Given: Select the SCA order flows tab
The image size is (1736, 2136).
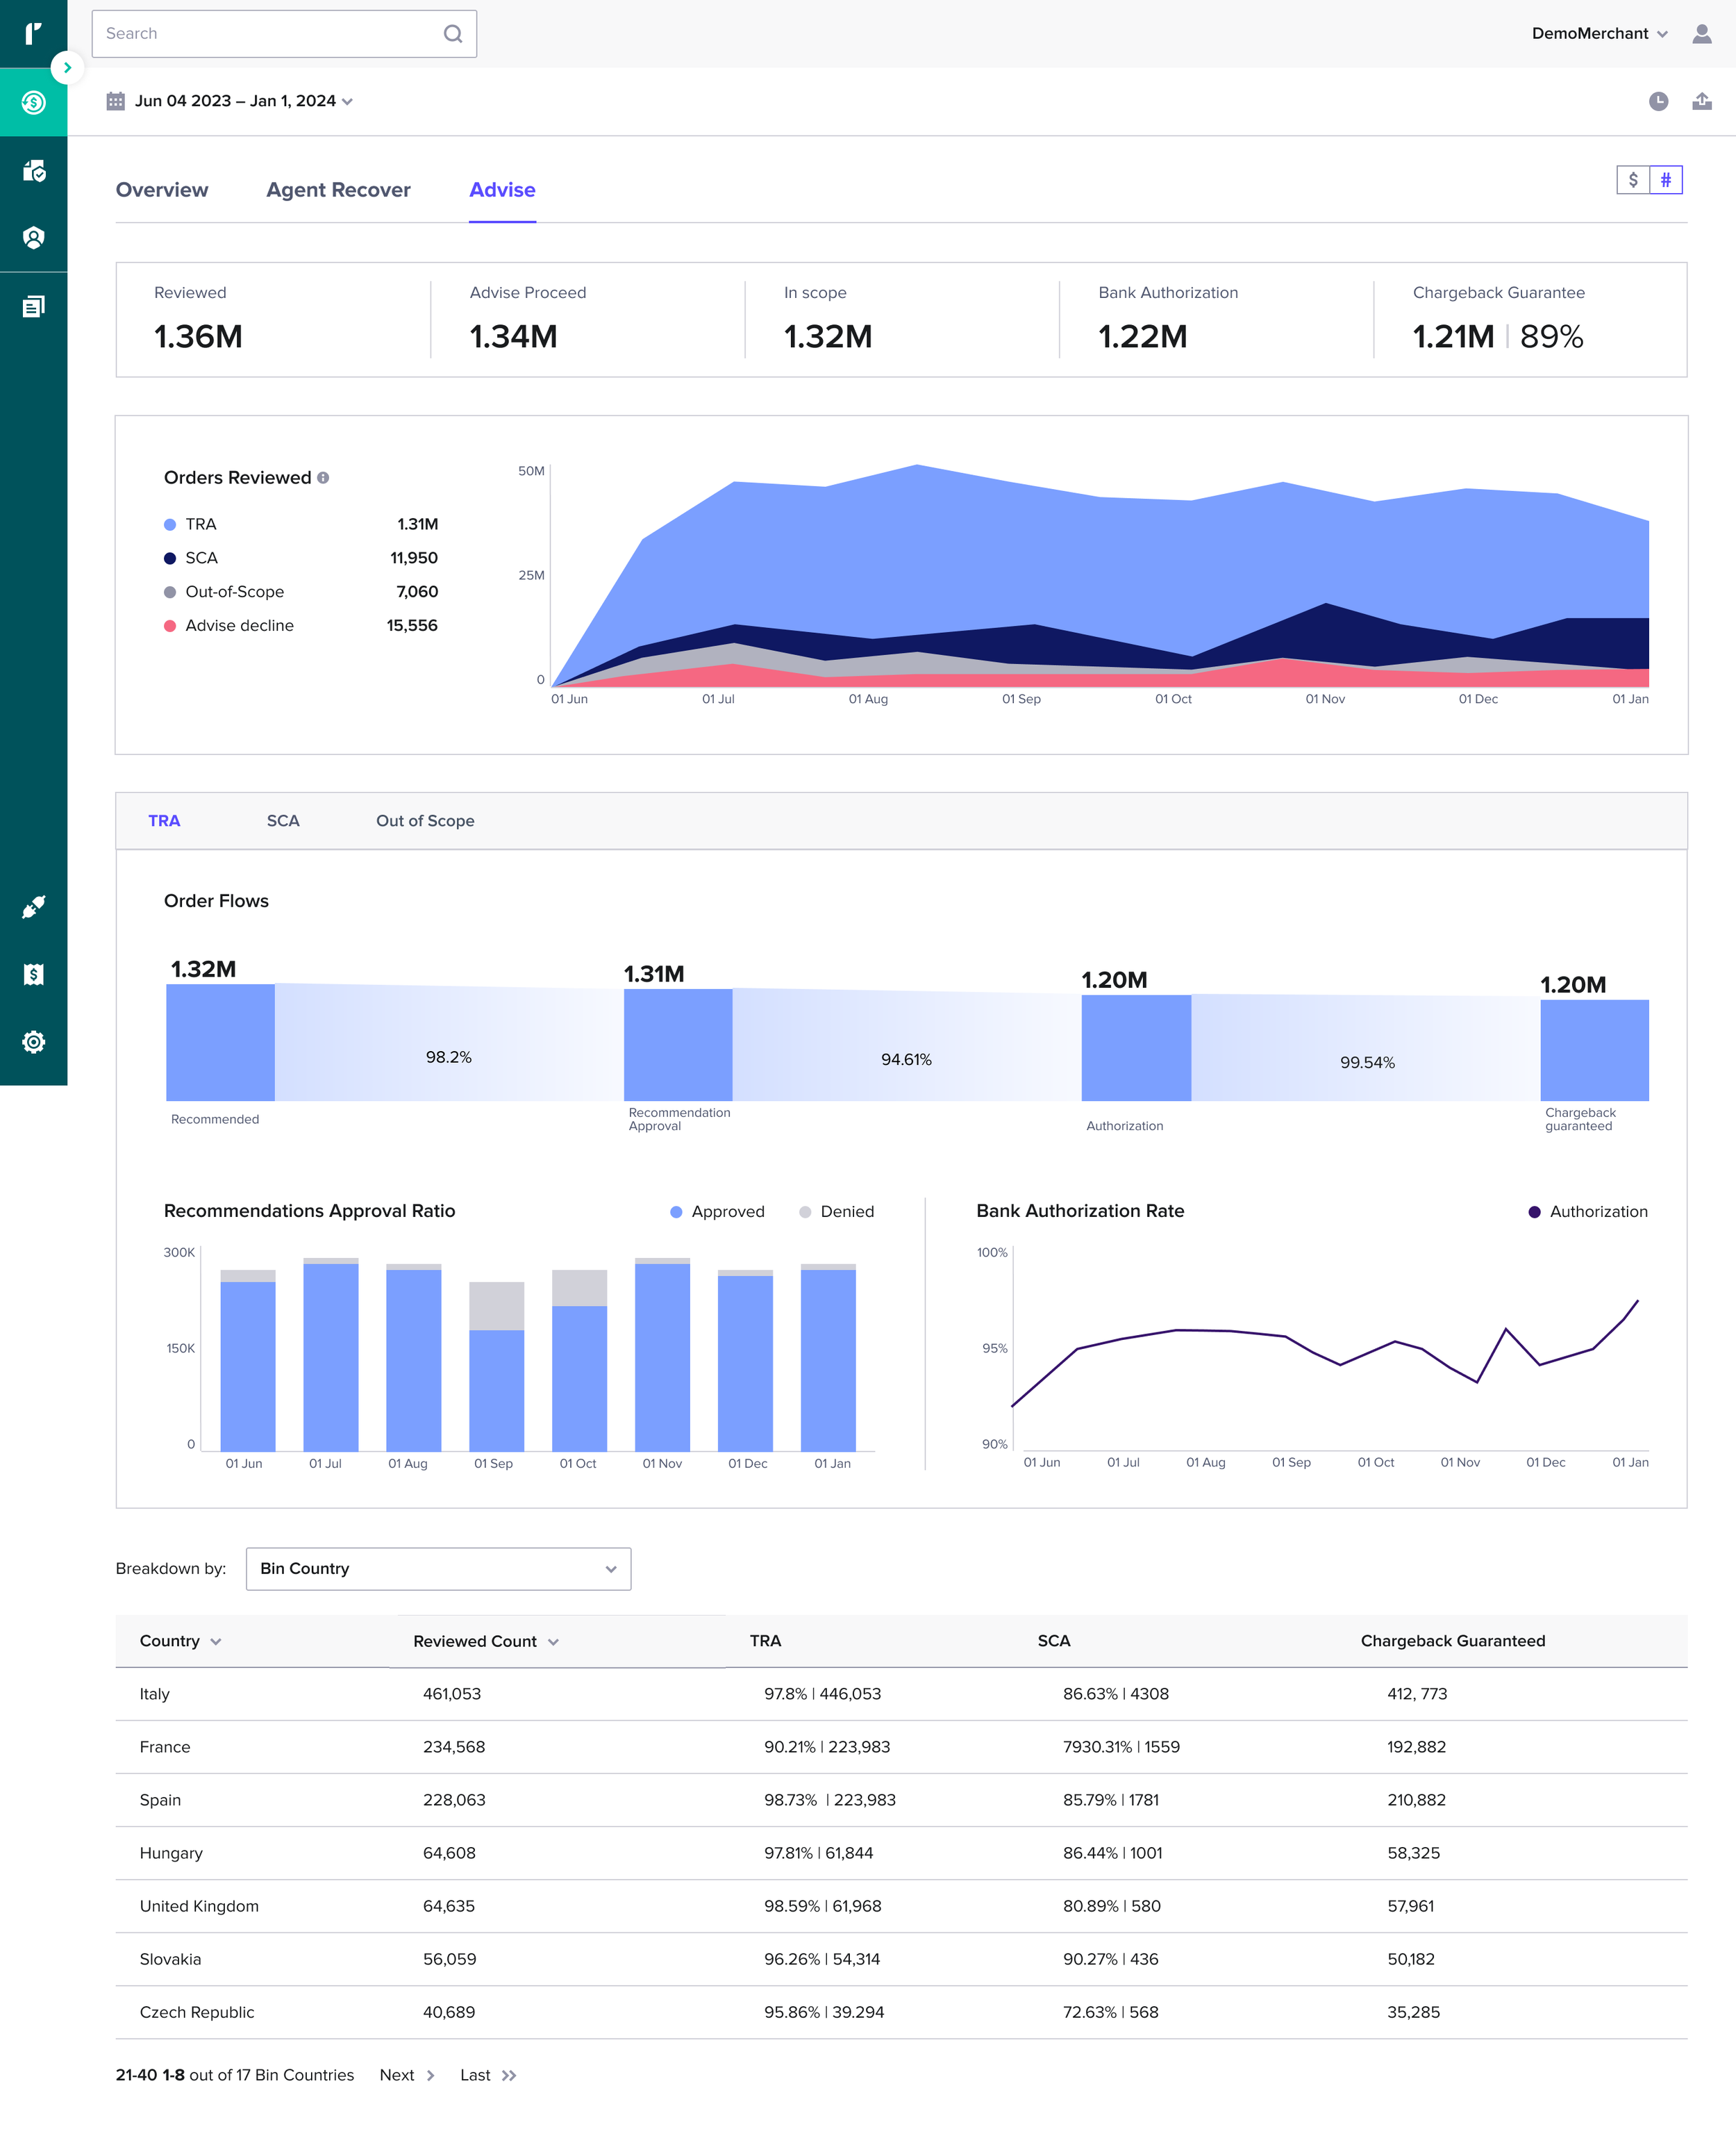Looking at the screenshot, I should click(283, 820).
